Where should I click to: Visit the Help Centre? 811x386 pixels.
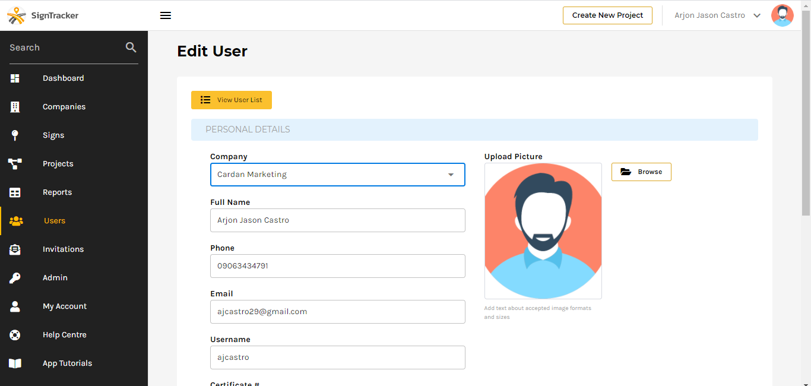74,335
